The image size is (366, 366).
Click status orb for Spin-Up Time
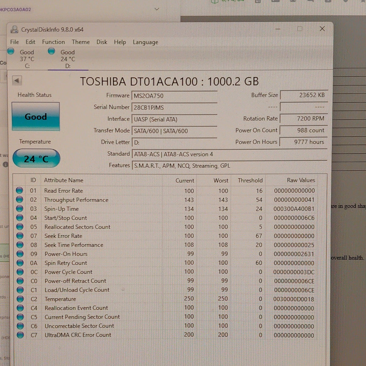(20, 209)
